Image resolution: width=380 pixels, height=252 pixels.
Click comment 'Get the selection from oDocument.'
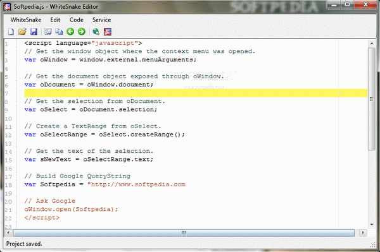click(95, 101)
